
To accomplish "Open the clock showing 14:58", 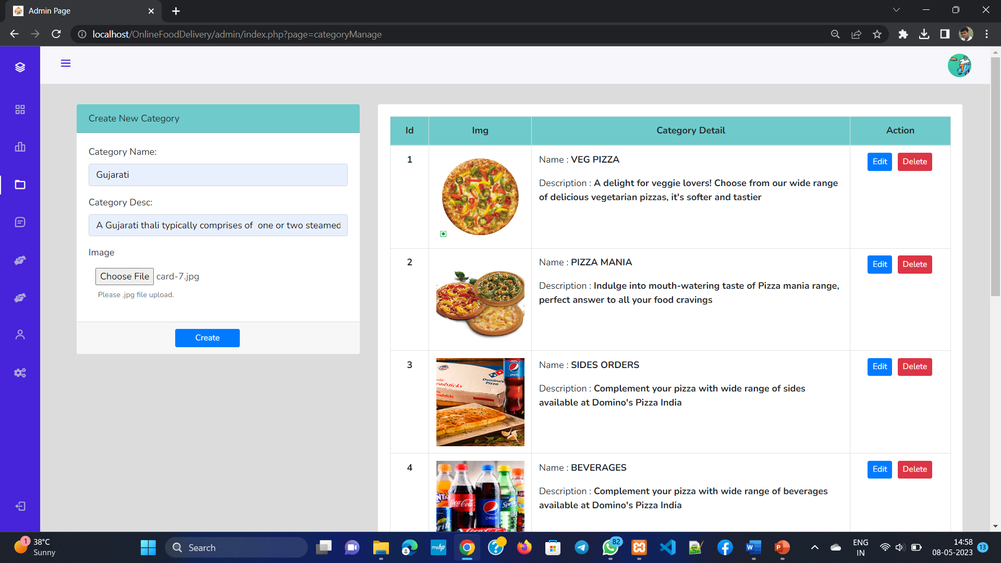I will coord(952,547).
